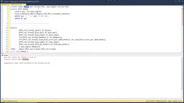Click '[PCP_raf_trend].[year] AS [year]' line
This screenshot has height=103, width=184.
pyautogui.click(x=35, y=30)
